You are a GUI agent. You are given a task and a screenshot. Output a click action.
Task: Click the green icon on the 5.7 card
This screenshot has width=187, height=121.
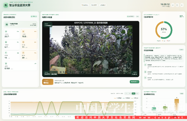tap(6, 42)
